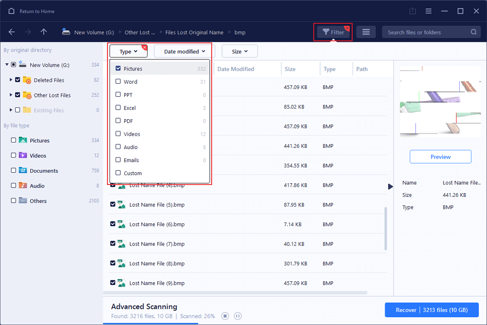Image resolution: width=487 pixels, height=325 pixels.
Task: Open the list view menu icon
Action: pyautogui.click(x=366, y=32)
